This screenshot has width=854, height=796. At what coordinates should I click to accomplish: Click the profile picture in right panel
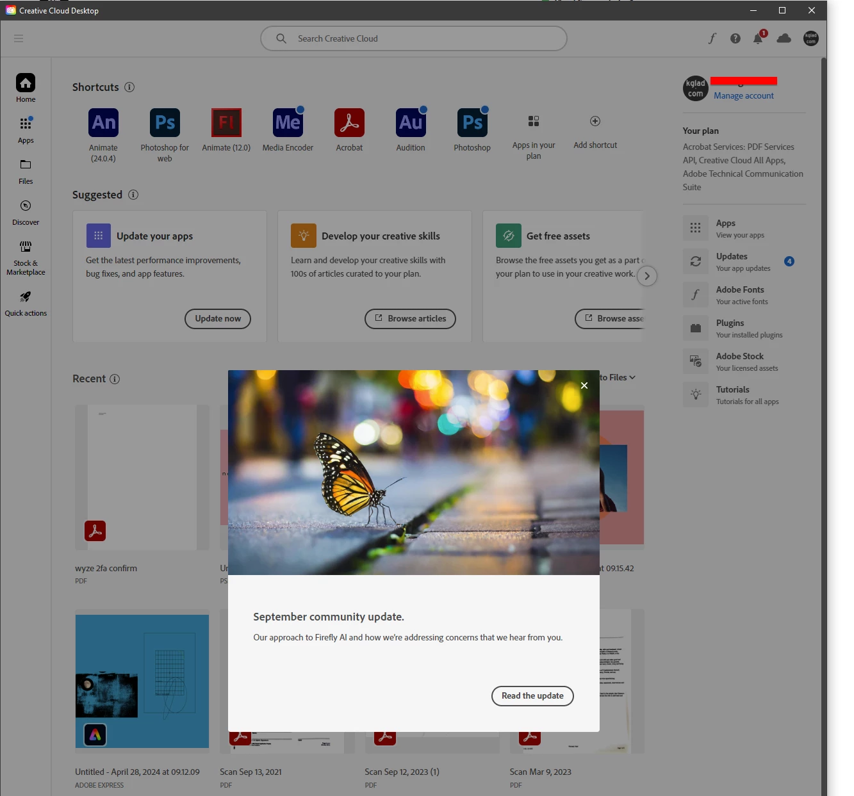696,88
